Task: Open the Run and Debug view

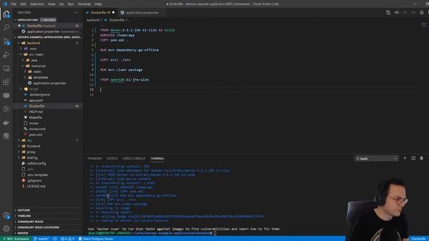Action: coord(6,55)
